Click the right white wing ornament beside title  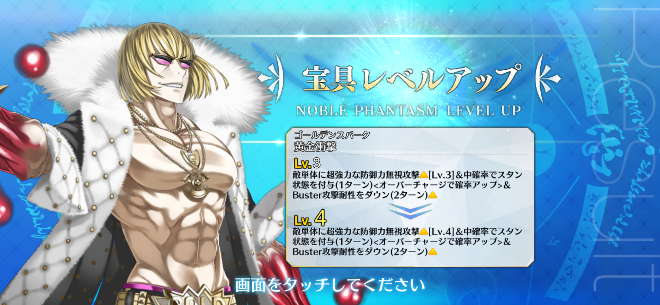point(547,78)
